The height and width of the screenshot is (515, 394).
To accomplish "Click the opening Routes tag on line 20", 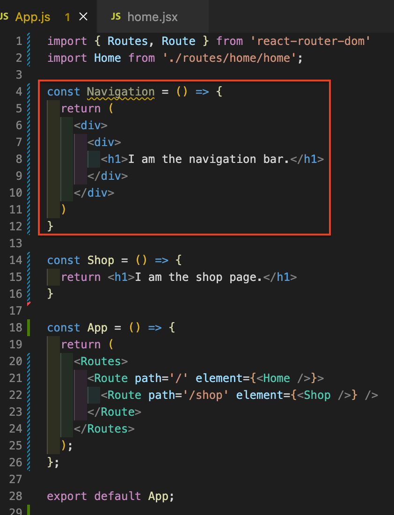I will [x=101, y=361].
